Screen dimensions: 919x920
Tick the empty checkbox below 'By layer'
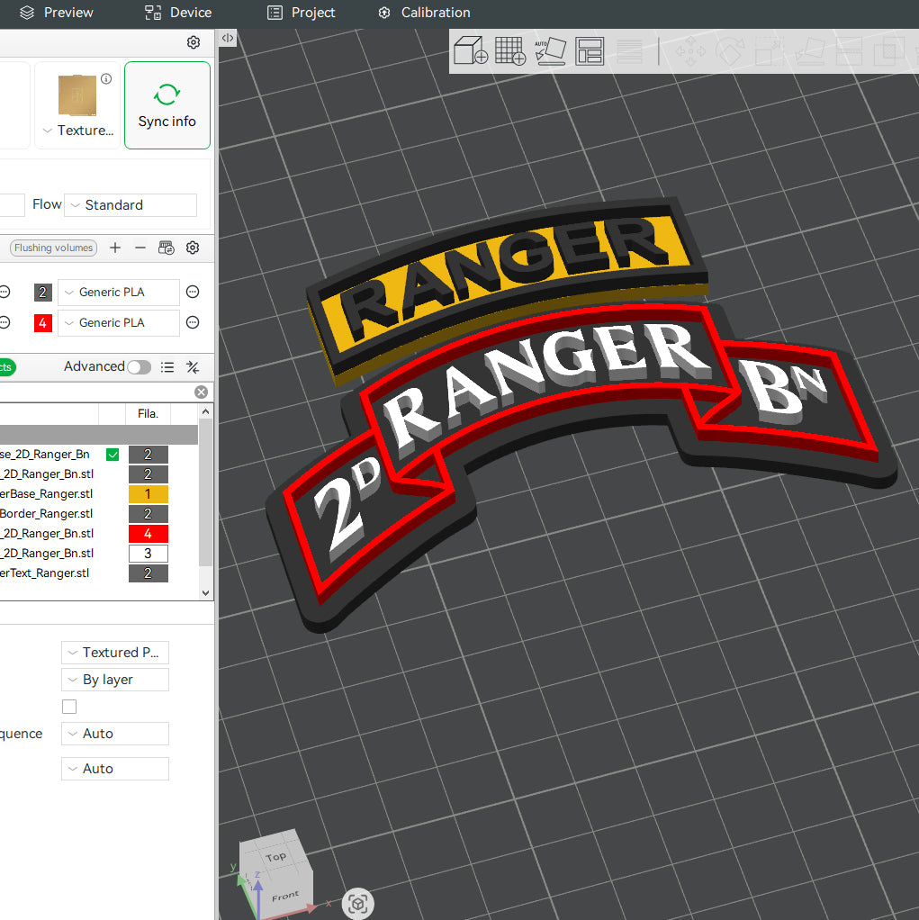coord(69,707)
